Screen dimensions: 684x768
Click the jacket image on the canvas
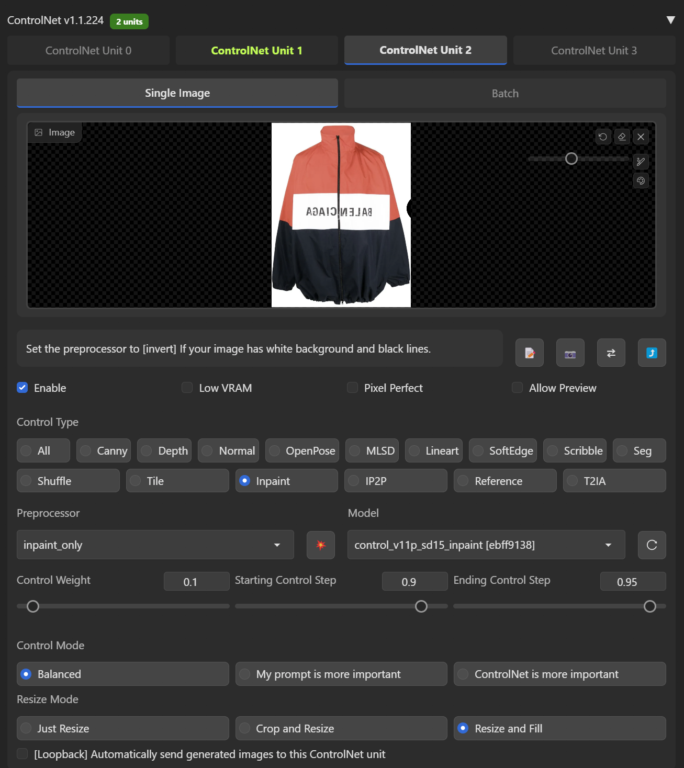pos(341,215)
